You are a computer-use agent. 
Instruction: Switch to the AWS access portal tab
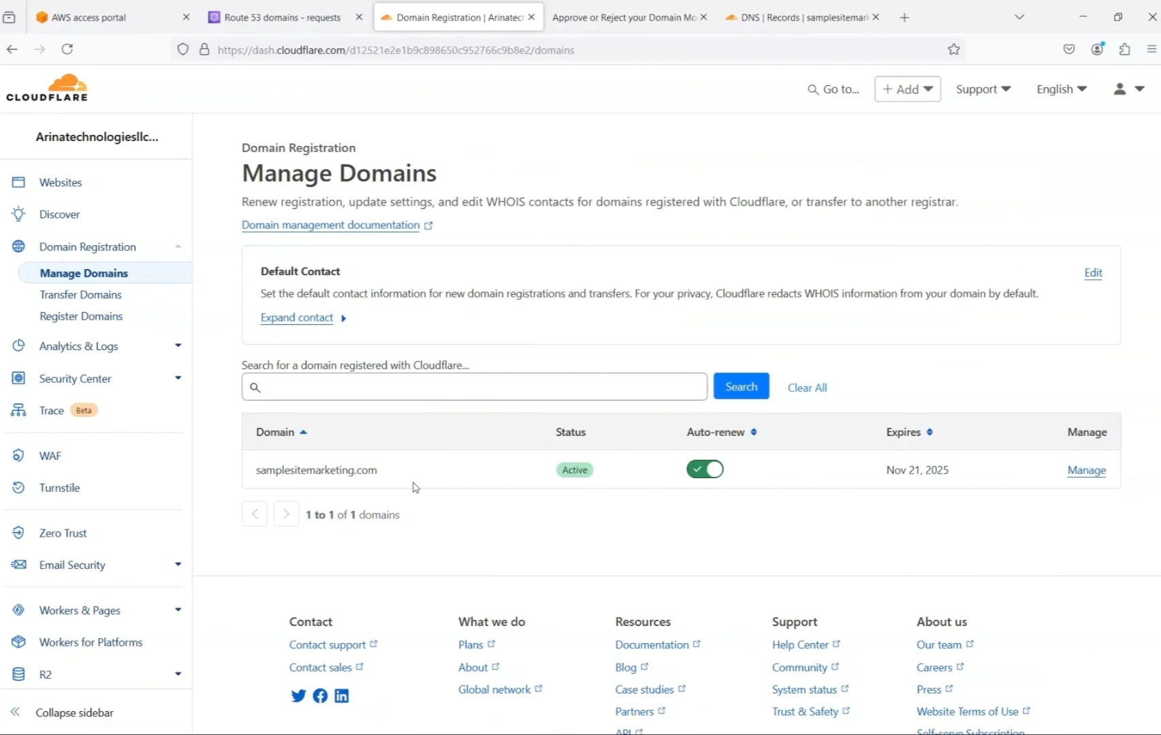[89, 17]
